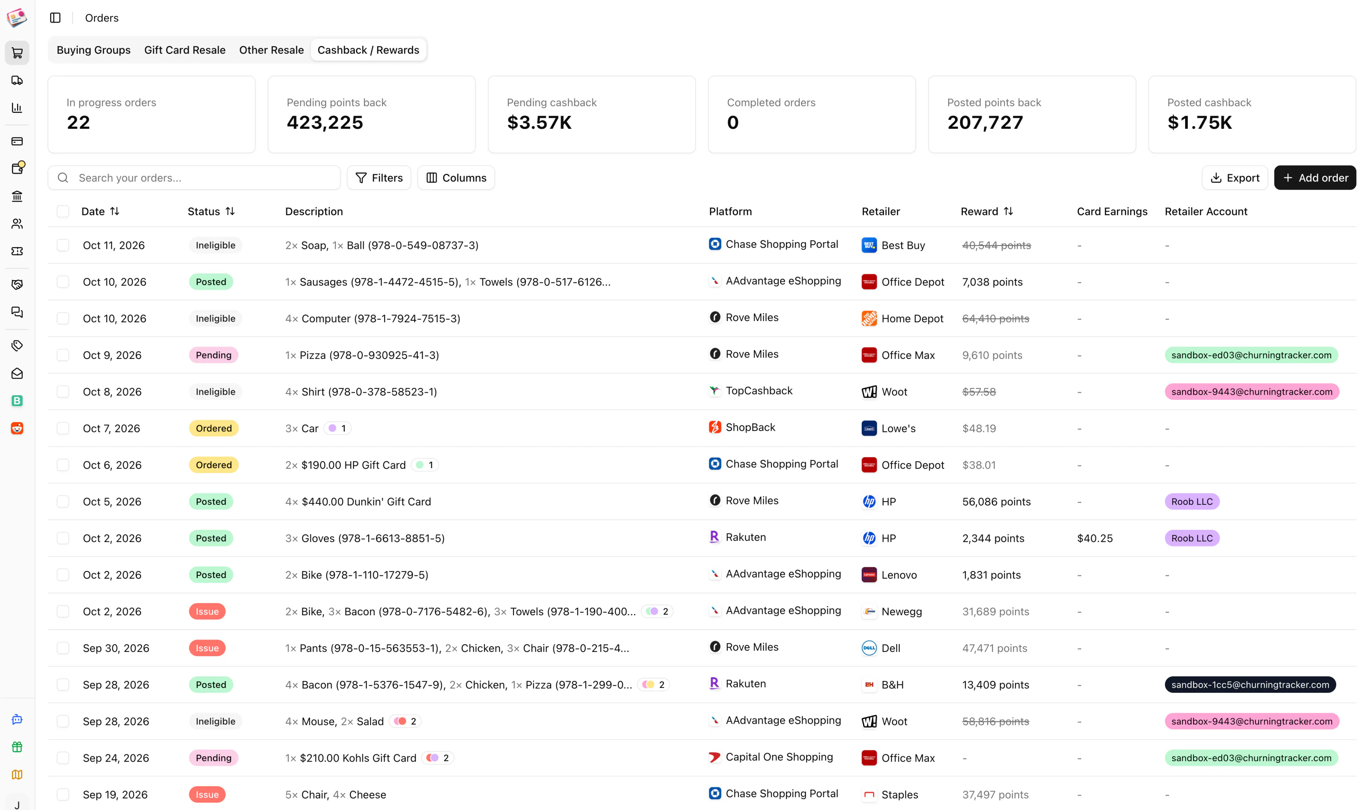1368x810 pixels.
Task: Select the Oct 7, 2026 order checkbox
Action: [63, 428]
